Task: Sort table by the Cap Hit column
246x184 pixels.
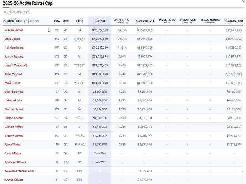Action: (100, 21)
